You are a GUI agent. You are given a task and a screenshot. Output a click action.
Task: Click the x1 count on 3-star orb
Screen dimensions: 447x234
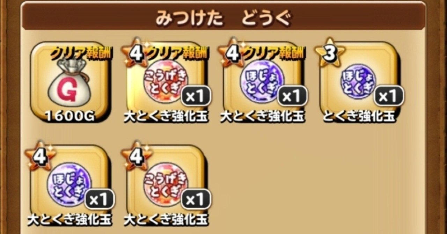[389, 96]
